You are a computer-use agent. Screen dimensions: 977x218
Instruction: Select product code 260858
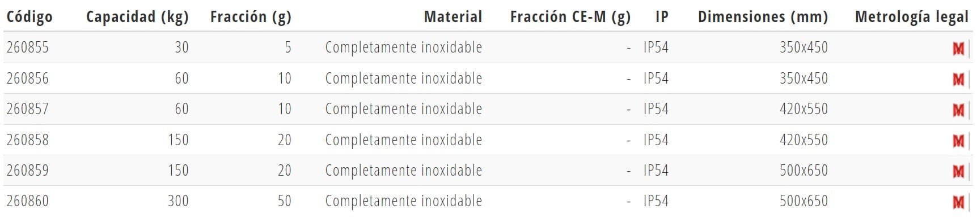(28, 139)
